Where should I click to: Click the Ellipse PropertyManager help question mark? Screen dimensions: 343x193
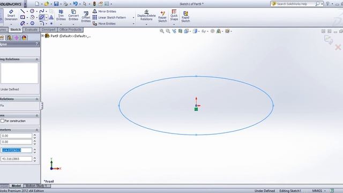(x=37, y=44)
